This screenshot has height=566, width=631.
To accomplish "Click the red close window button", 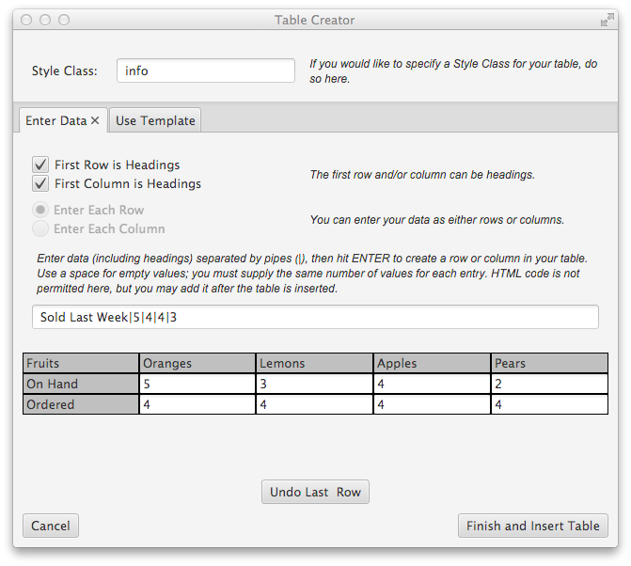I will click(26, 20).
